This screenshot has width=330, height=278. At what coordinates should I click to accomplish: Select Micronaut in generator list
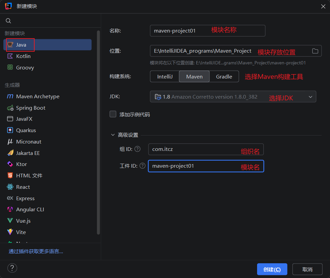(47, 142)
